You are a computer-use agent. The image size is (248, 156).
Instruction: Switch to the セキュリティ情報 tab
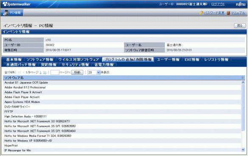tap(75, 65)
